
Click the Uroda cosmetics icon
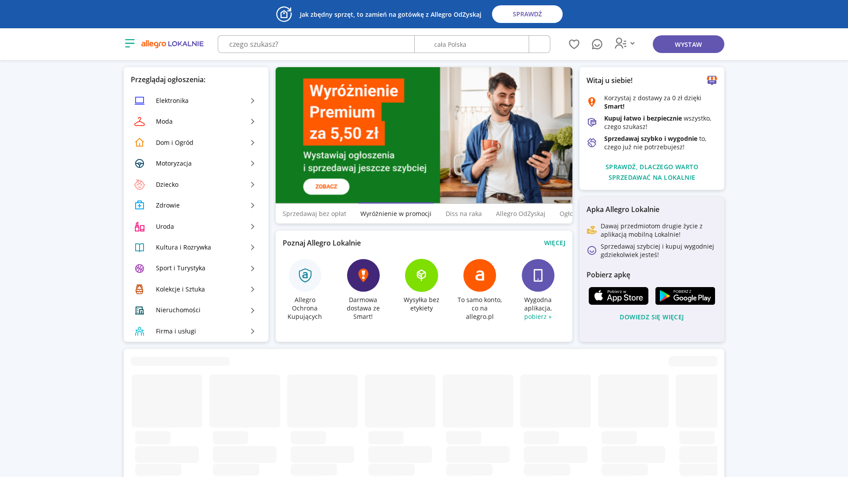click(x=140, y=227)
